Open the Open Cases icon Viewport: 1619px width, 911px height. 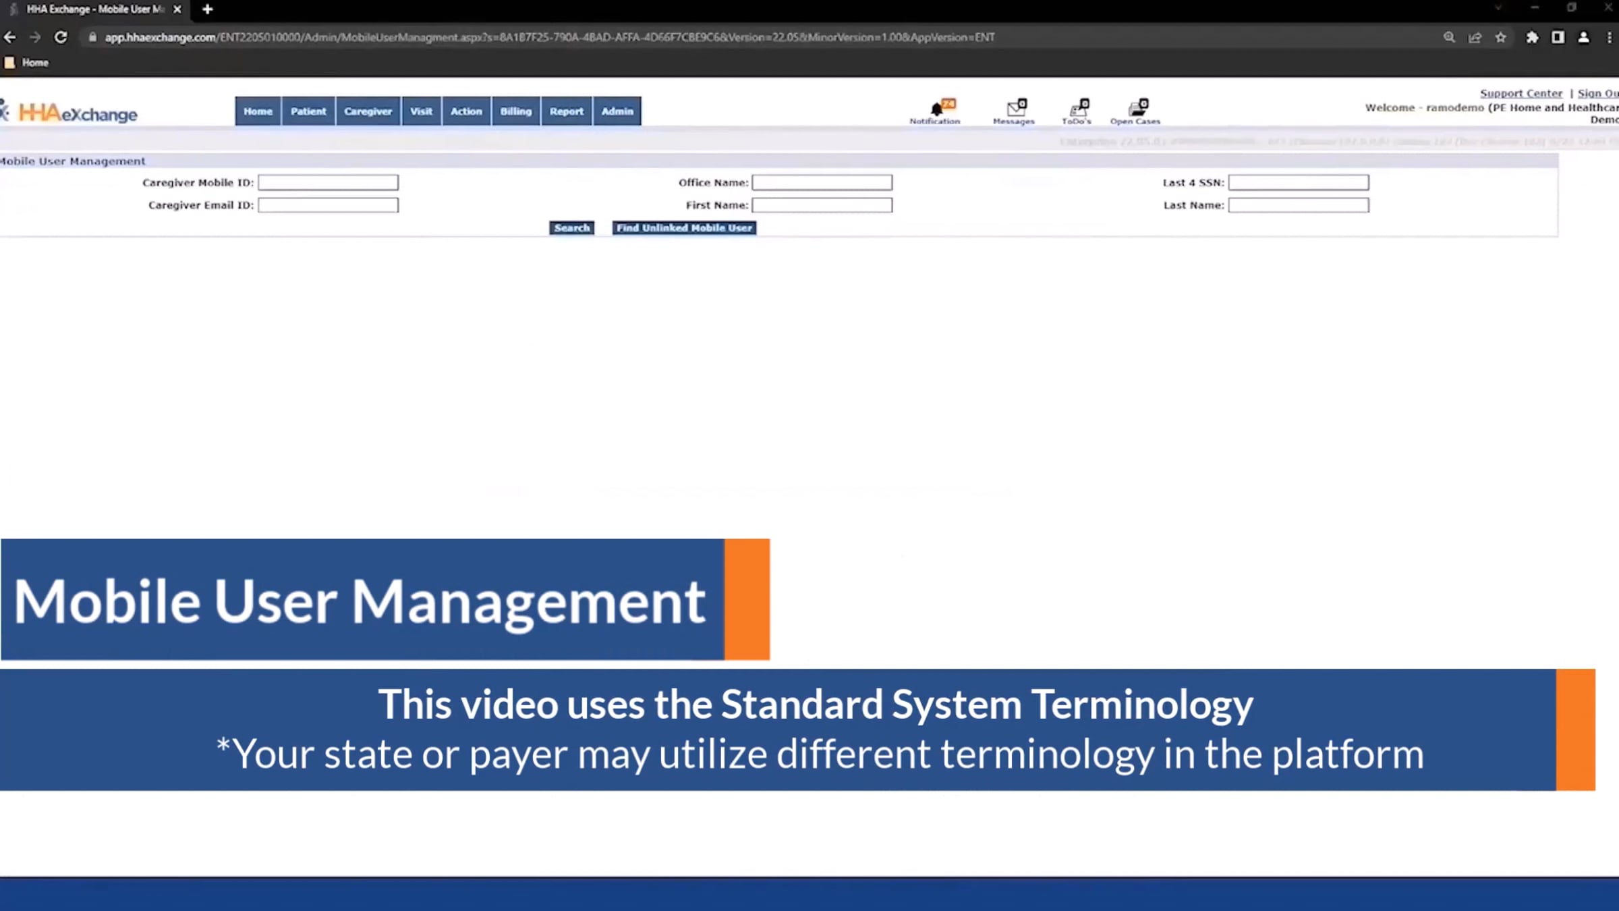[1136, 109]
